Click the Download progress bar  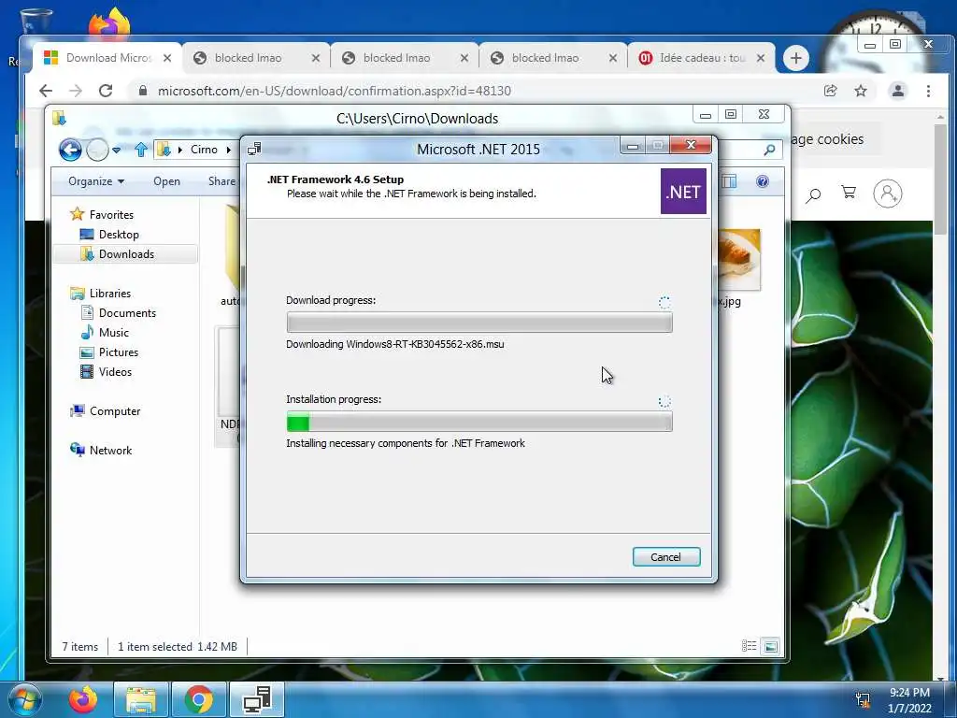point(479,323)
